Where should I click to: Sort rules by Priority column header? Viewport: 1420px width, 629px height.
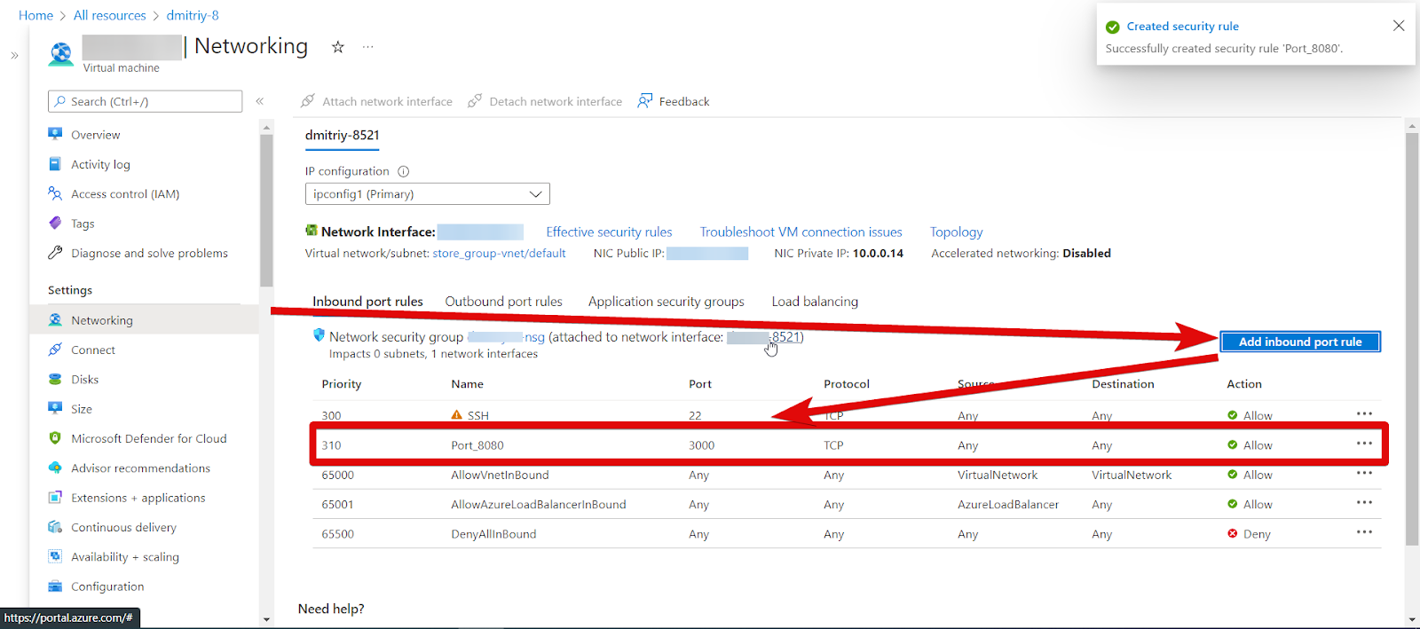click(342, 384)
